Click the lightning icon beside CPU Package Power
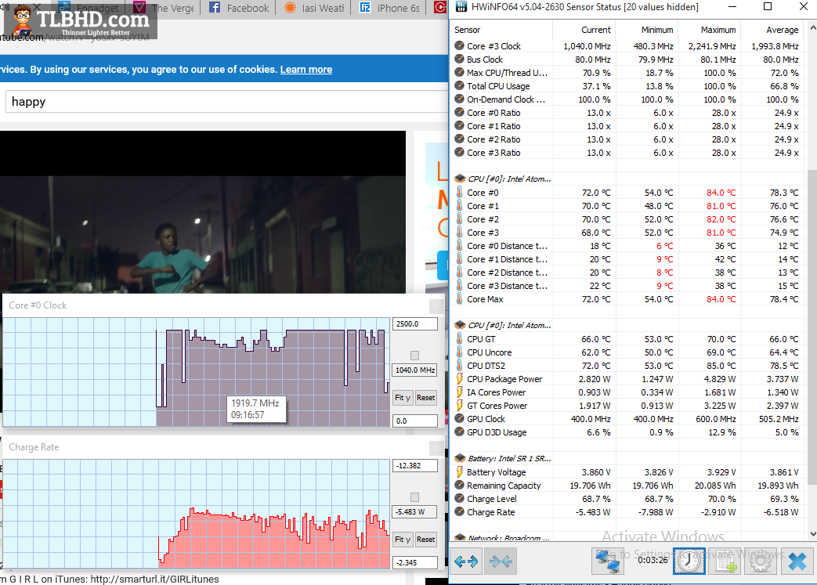Image resolution: width=817 pixels, height=585 pixels. (459, 379)
